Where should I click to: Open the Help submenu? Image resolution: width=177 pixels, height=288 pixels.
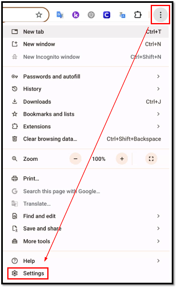point(86,261)
